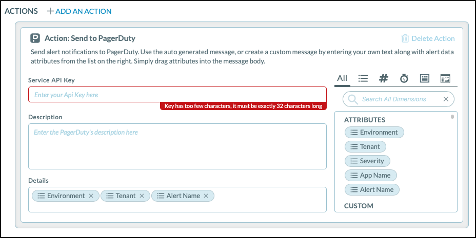Select the form-style attributes filter icon
The image size is (476, 238).
click(x=425, y=78)
